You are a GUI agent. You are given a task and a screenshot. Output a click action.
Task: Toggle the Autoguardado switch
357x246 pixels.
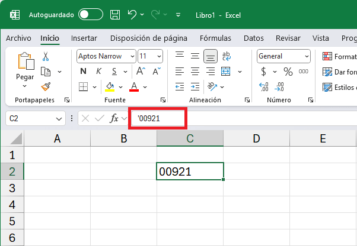tap(91, 15)
